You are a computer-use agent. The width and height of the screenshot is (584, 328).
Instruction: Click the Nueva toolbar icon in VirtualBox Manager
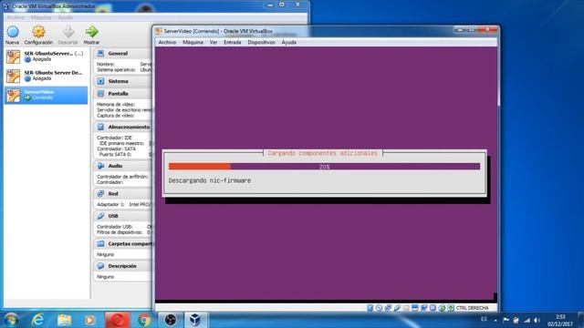pyautogui.click(x=12, y=32)
